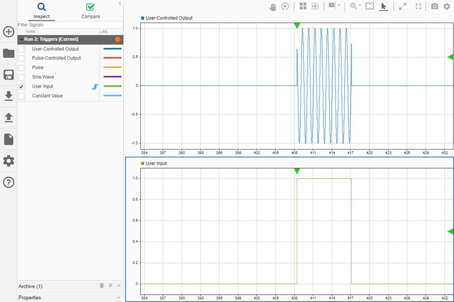Click the Constant:Value light blue line swatch
The image size is (454, 302).
[x=112, y=95]
